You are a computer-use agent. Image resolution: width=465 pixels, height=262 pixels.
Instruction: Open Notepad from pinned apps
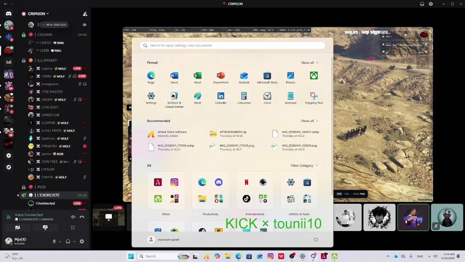coord(291,98)
